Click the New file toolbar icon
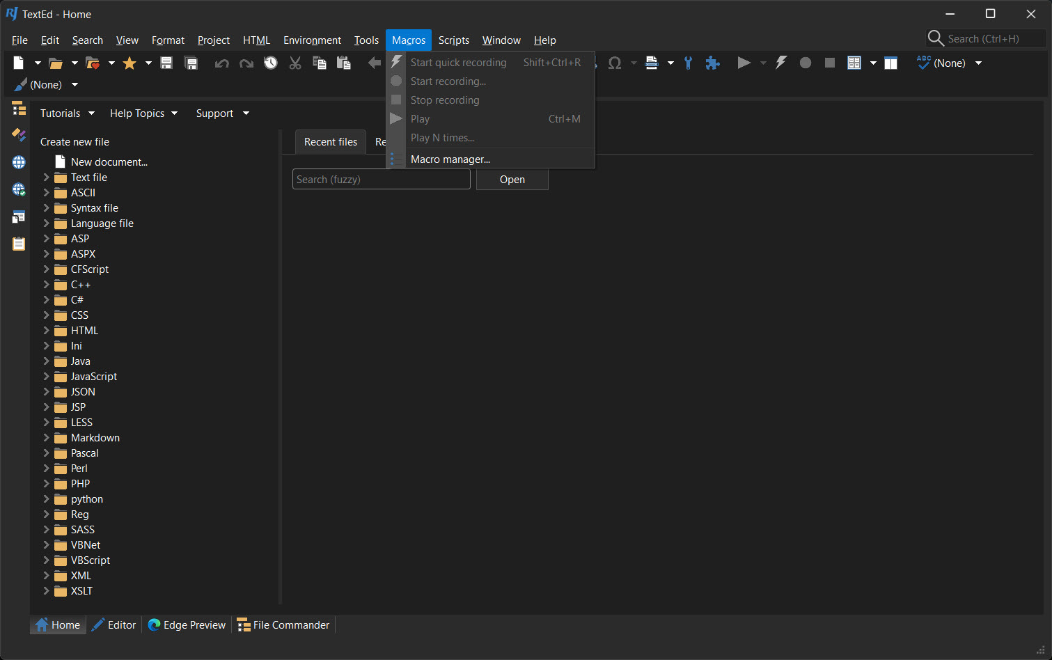 19,63
